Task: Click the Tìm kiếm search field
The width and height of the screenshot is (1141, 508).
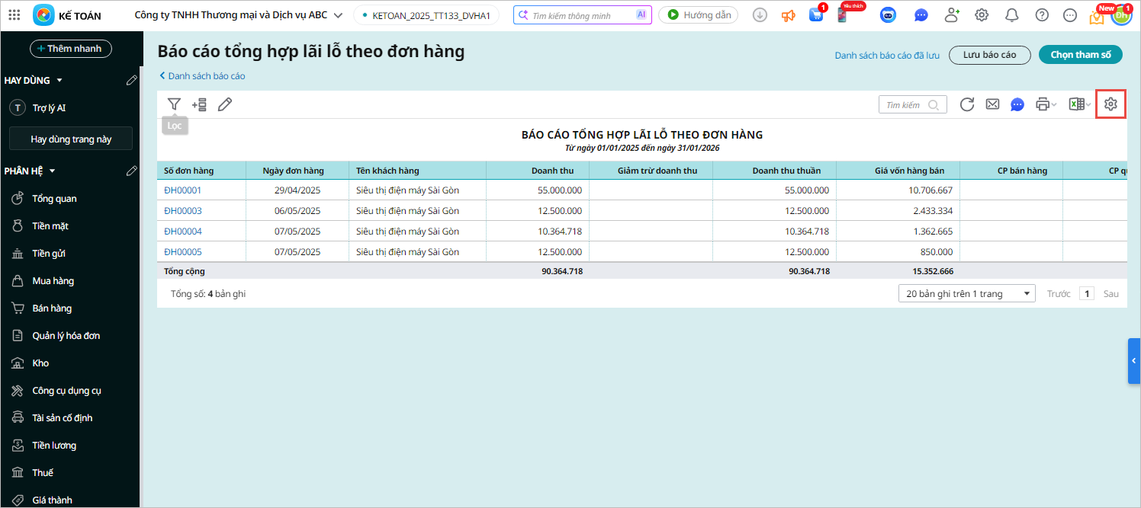Action: pos(905,105)
